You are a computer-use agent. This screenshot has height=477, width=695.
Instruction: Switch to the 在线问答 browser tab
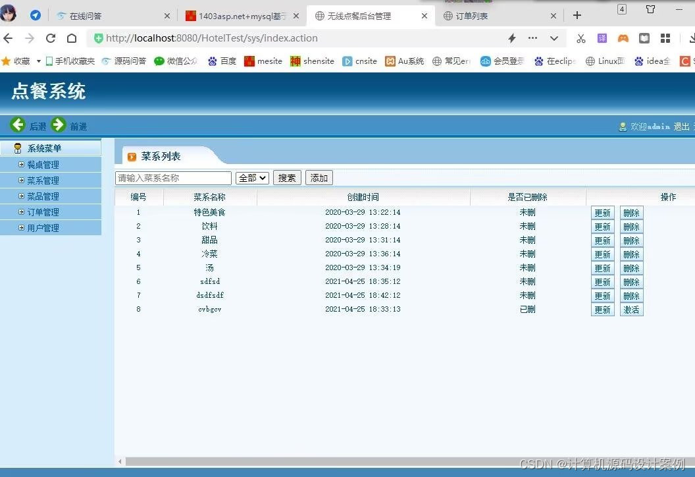click(x=112, y=16)
